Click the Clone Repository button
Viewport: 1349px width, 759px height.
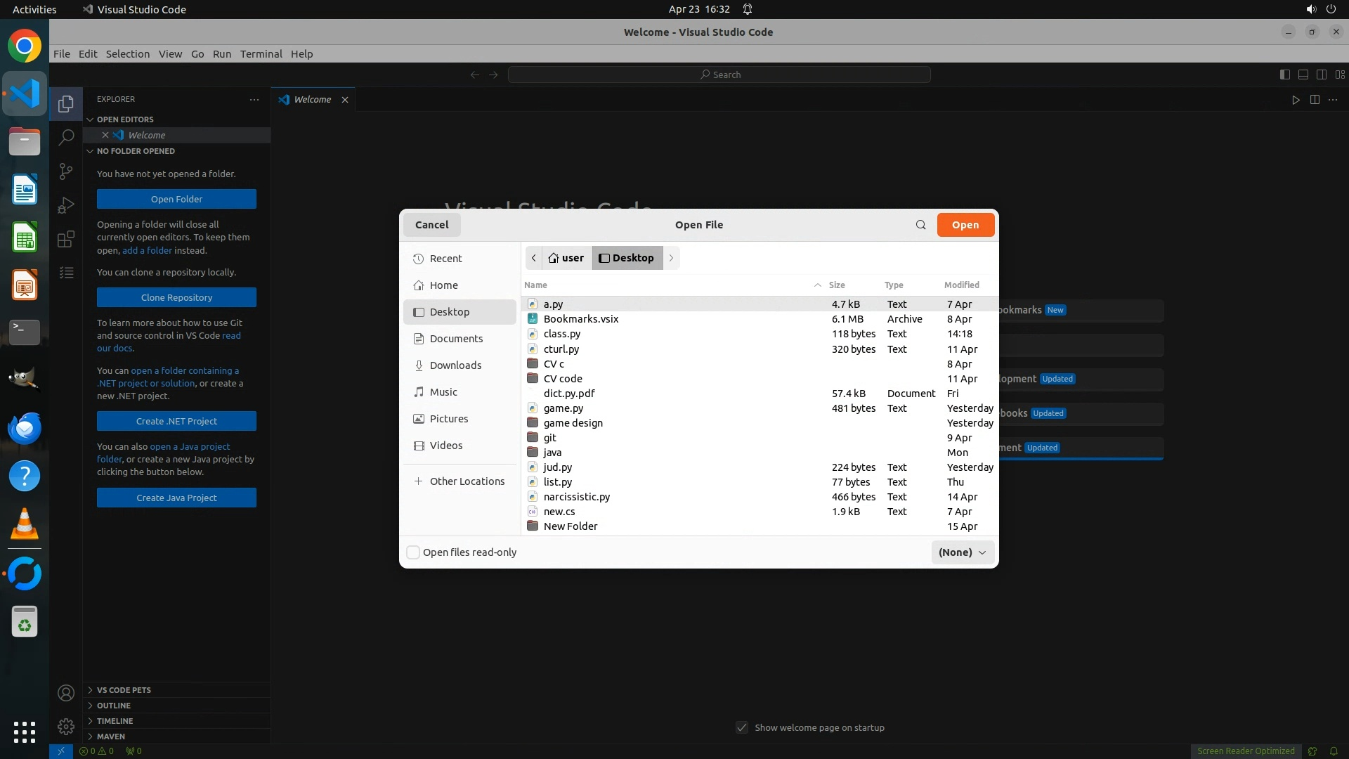(176, 297)
